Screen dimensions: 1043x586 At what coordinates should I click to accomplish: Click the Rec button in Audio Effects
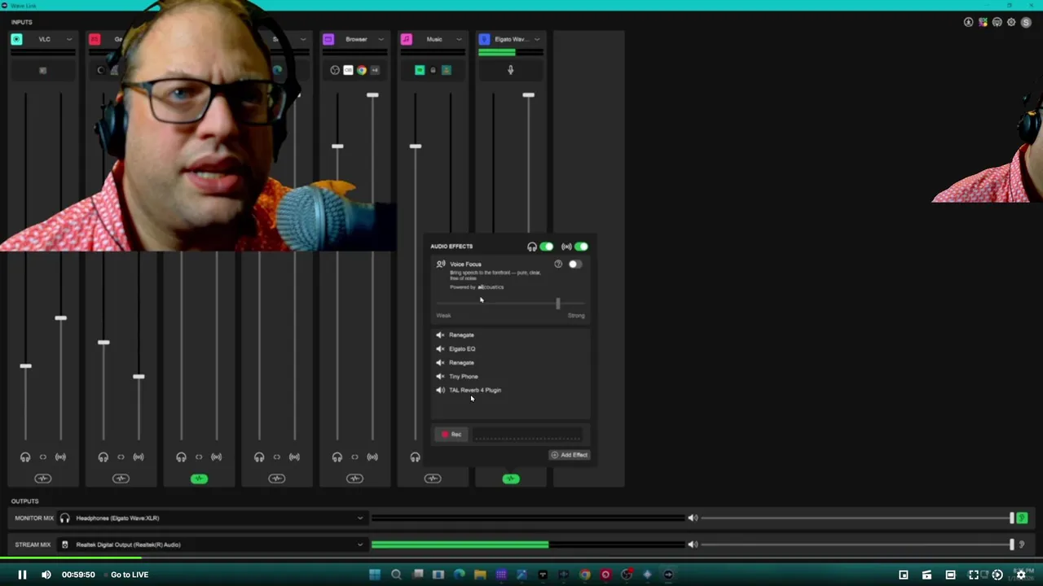point(451,435)
